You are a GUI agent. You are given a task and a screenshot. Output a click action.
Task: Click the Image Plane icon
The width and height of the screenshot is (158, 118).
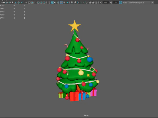[15, 3]
